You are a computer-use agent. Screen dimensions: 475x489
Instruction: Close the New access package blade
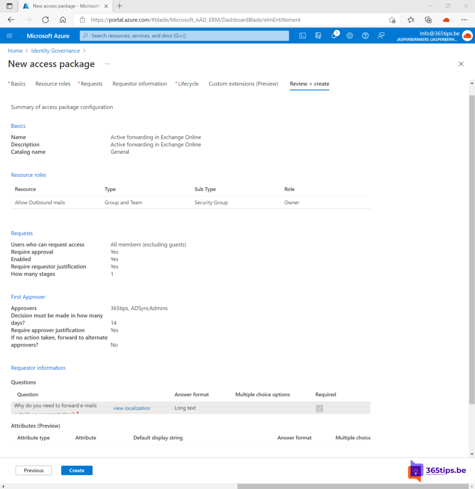[x=461, y=64]
